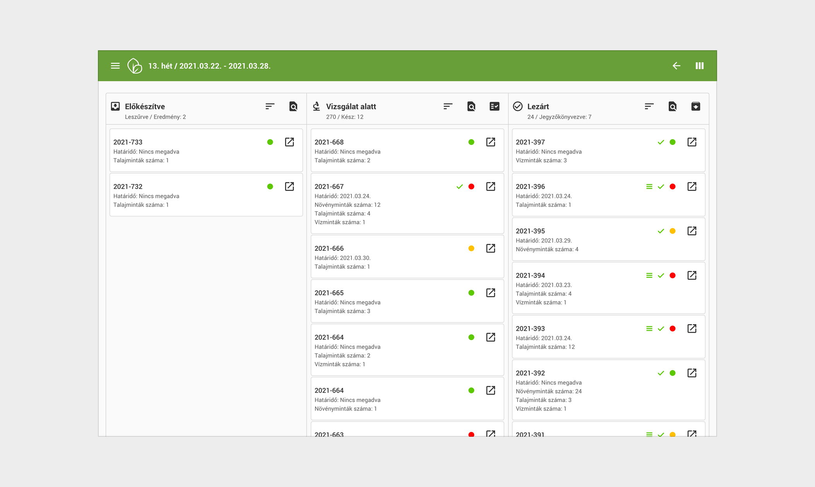The image size is (815, 487).
Task: Open record 2021-396 via open icon
Action: [692, 186]
